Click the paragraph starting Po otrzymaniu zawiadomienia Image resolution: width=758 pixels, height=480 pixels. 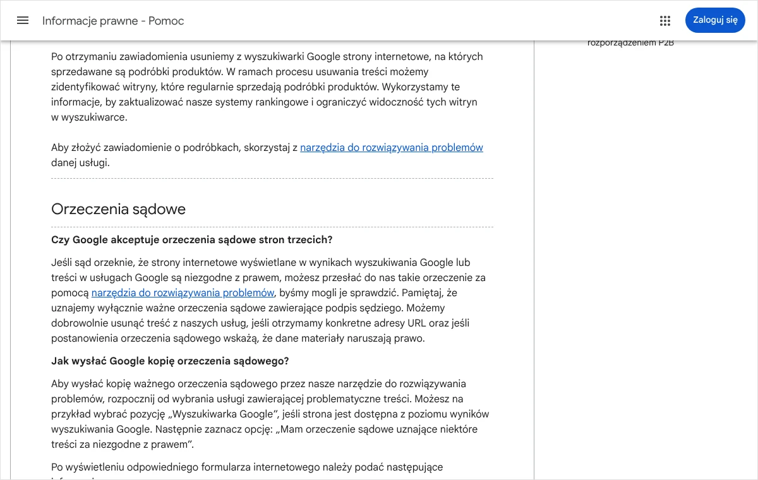click(267, 87)
